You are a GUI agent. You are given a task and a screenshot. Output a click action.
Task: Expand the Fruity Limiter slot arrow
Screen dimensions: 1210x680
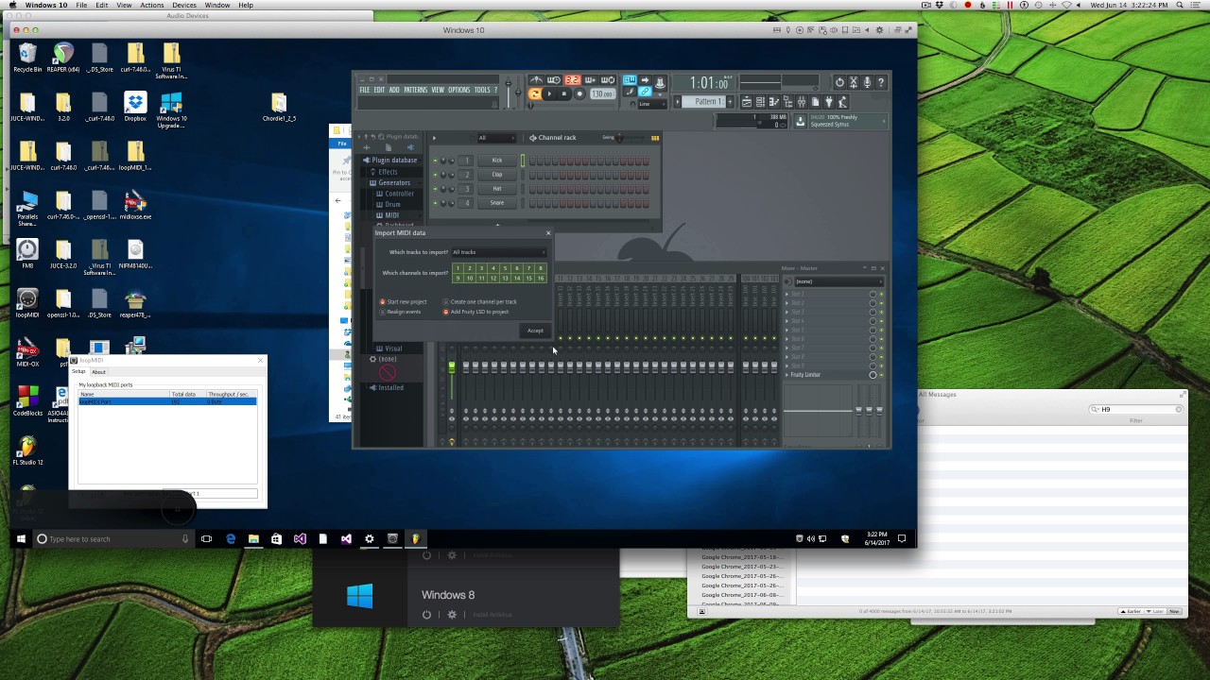coord(786,375)
